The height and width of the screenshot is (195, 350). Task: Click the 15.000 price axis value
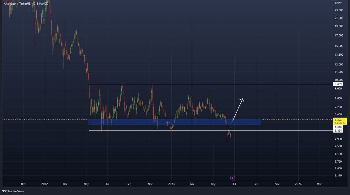(x=339, y=46)
